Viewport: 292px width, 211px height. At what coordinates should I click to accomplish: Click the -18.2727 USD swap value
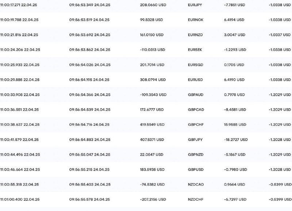(236, 139)
